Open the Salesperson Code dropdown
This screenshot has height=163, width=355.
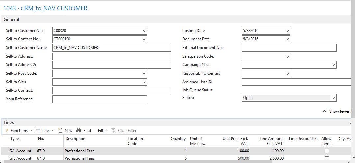287,57
